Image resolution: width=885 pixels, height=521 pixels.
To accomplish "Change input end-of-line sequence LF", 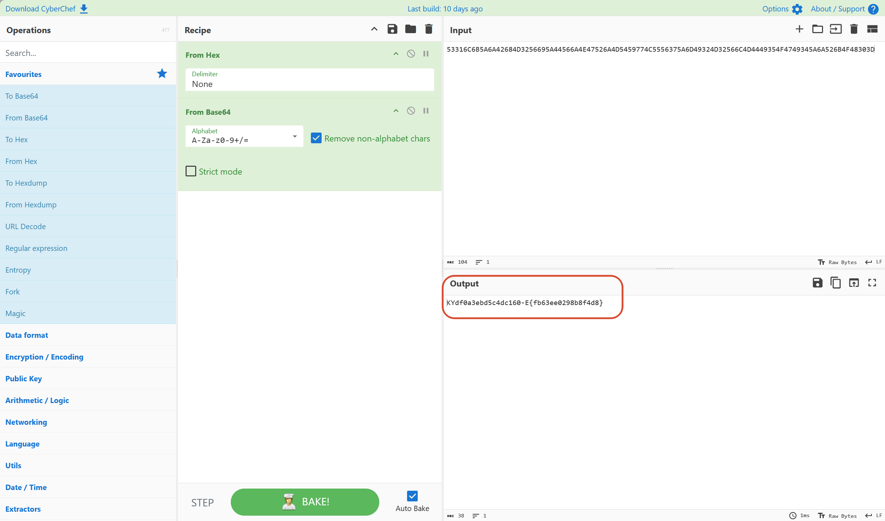I will pos(874,262).
